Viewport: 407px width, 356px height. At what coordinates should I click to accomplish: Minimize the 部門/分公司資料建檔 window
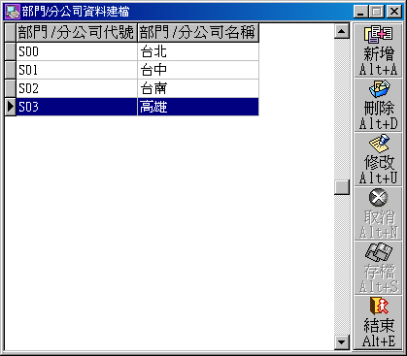tap(361, 12)
